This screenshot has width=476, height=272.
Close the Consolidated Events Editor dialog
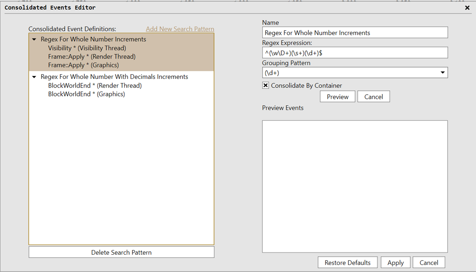[467, 7]
